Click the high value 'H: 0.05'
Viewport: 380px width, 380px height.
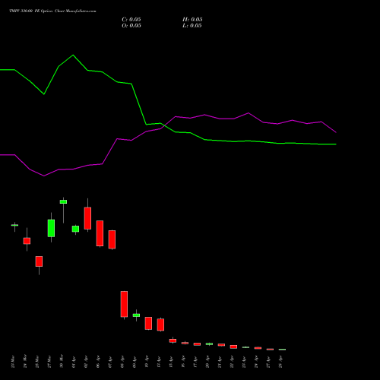pos(192,20)
